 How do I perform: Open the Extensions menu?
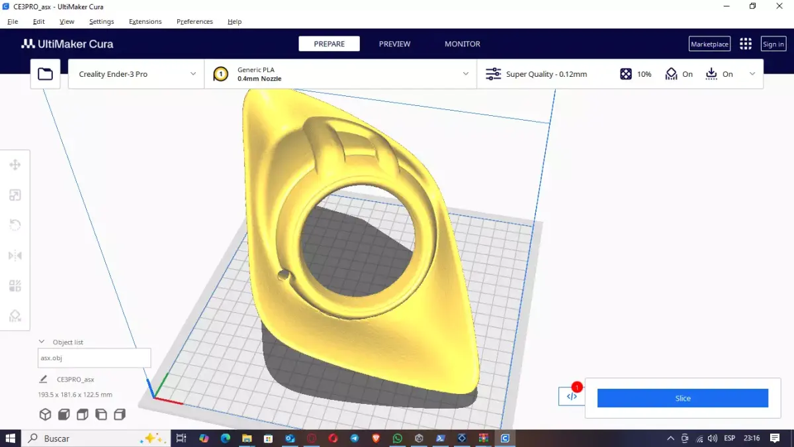[145, 21]
